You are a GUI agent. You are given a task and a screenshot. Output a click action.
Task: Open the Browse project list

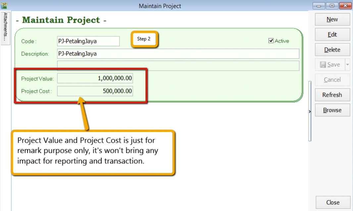coord(332,110)
